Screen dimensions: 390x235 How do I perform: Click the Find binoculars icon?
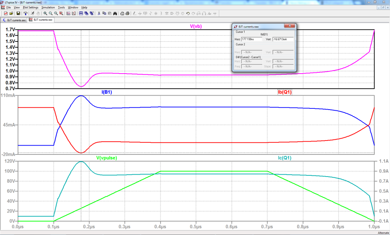[115, 13]
